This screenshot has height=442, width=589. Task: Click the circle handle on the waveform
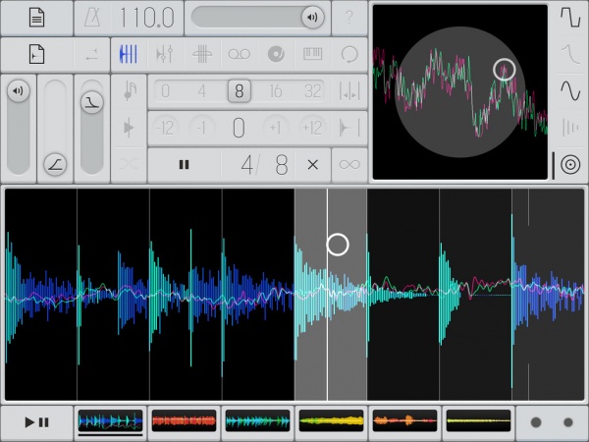(338, 245)
